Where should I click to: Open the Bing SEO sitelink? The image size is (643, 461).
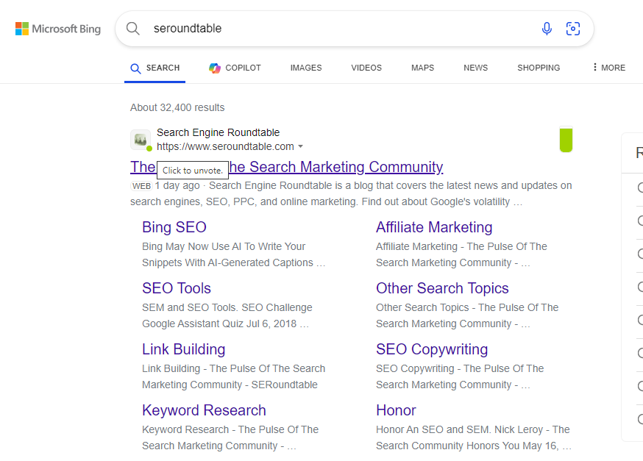tap(174, 227)
